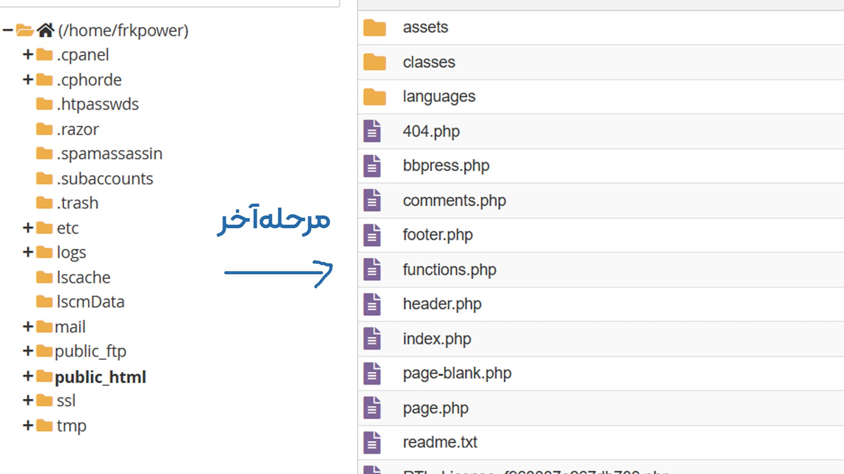Select the header.php file name

coord(442,304)
